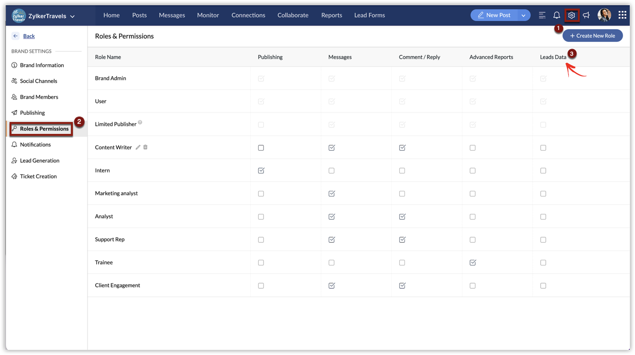Expand the New Post dropdown arrow
Image resolution: width=635 pixels, height=355 pixels.
pos(524,15)
